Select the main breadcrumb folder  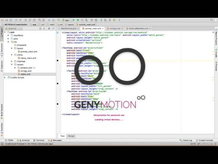click(x=51, y=25)
